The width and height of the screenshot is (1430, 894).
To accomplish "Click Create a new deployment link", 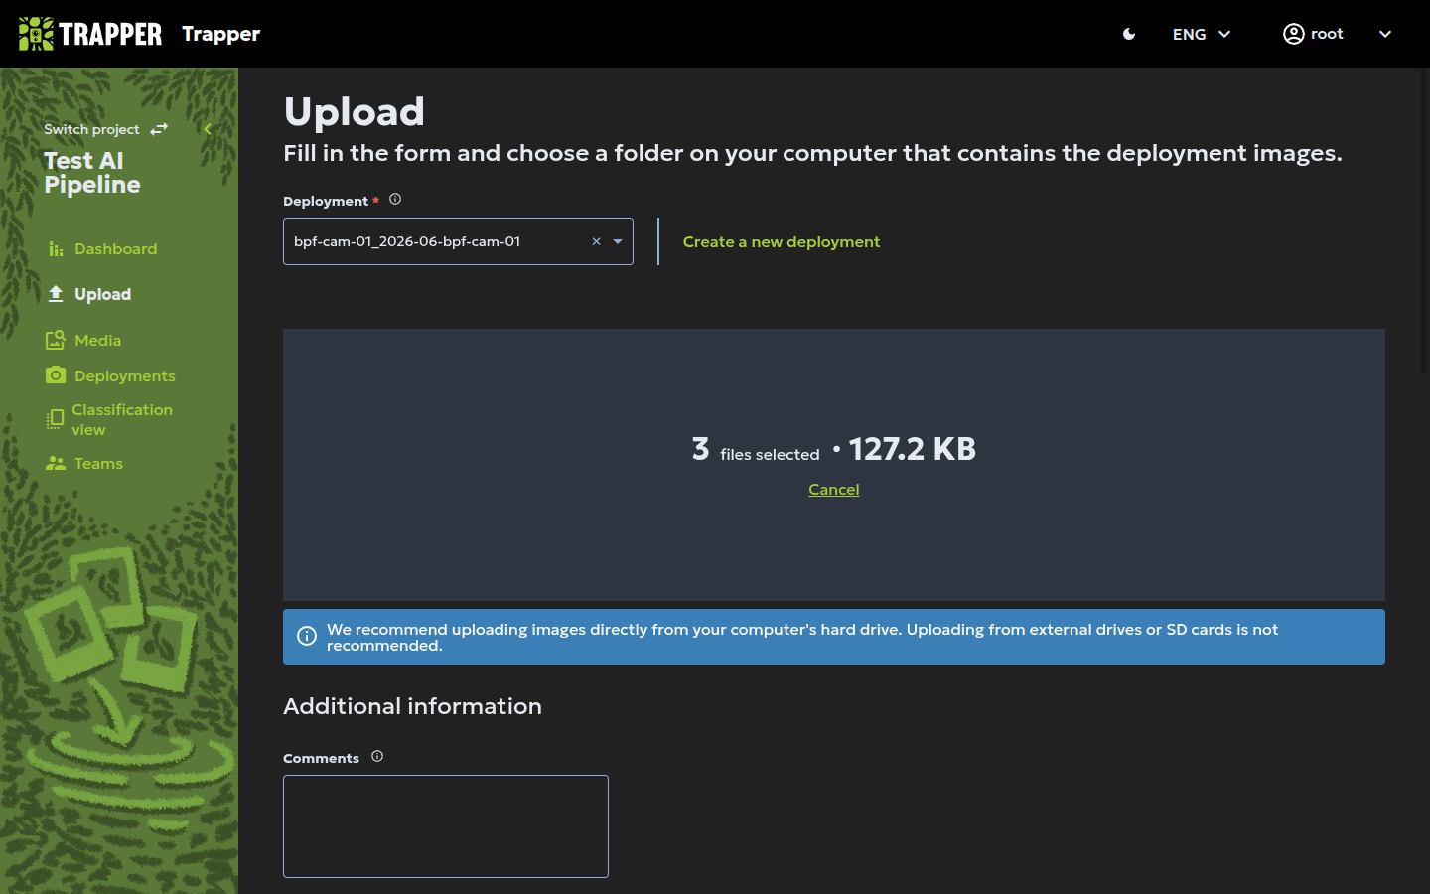I will [x=782, y=241].
